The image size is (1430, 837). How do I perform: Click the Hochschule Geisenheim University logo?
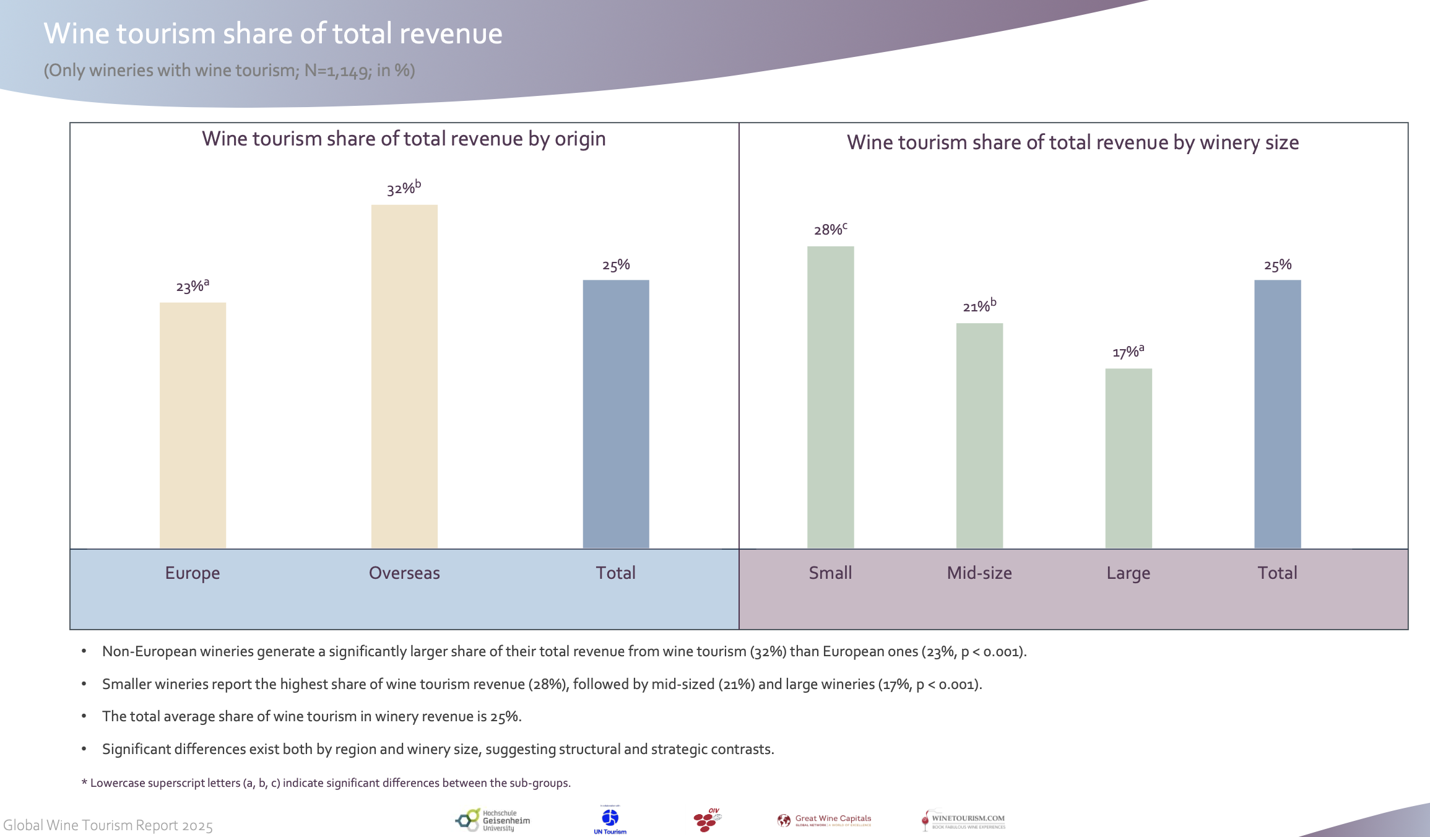(493, 820)
